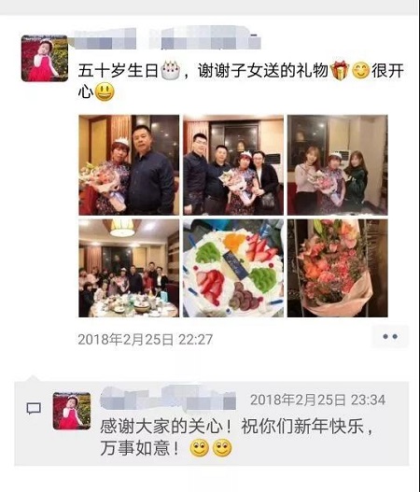
Task: Open the commenter's avatar in the reply
Action: click(x=72, y=411)
